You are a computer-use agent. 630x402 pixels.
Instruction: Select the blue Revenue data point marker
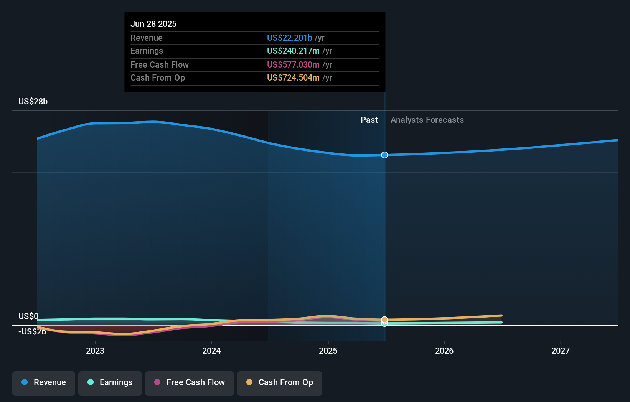point(384,155)
